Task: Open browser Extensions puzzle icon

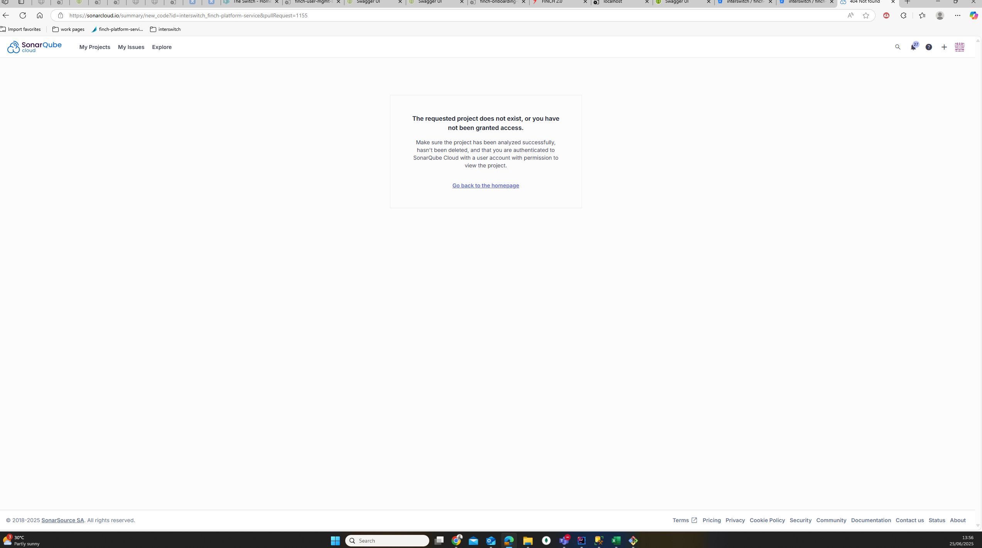Action: pos(903,15)
